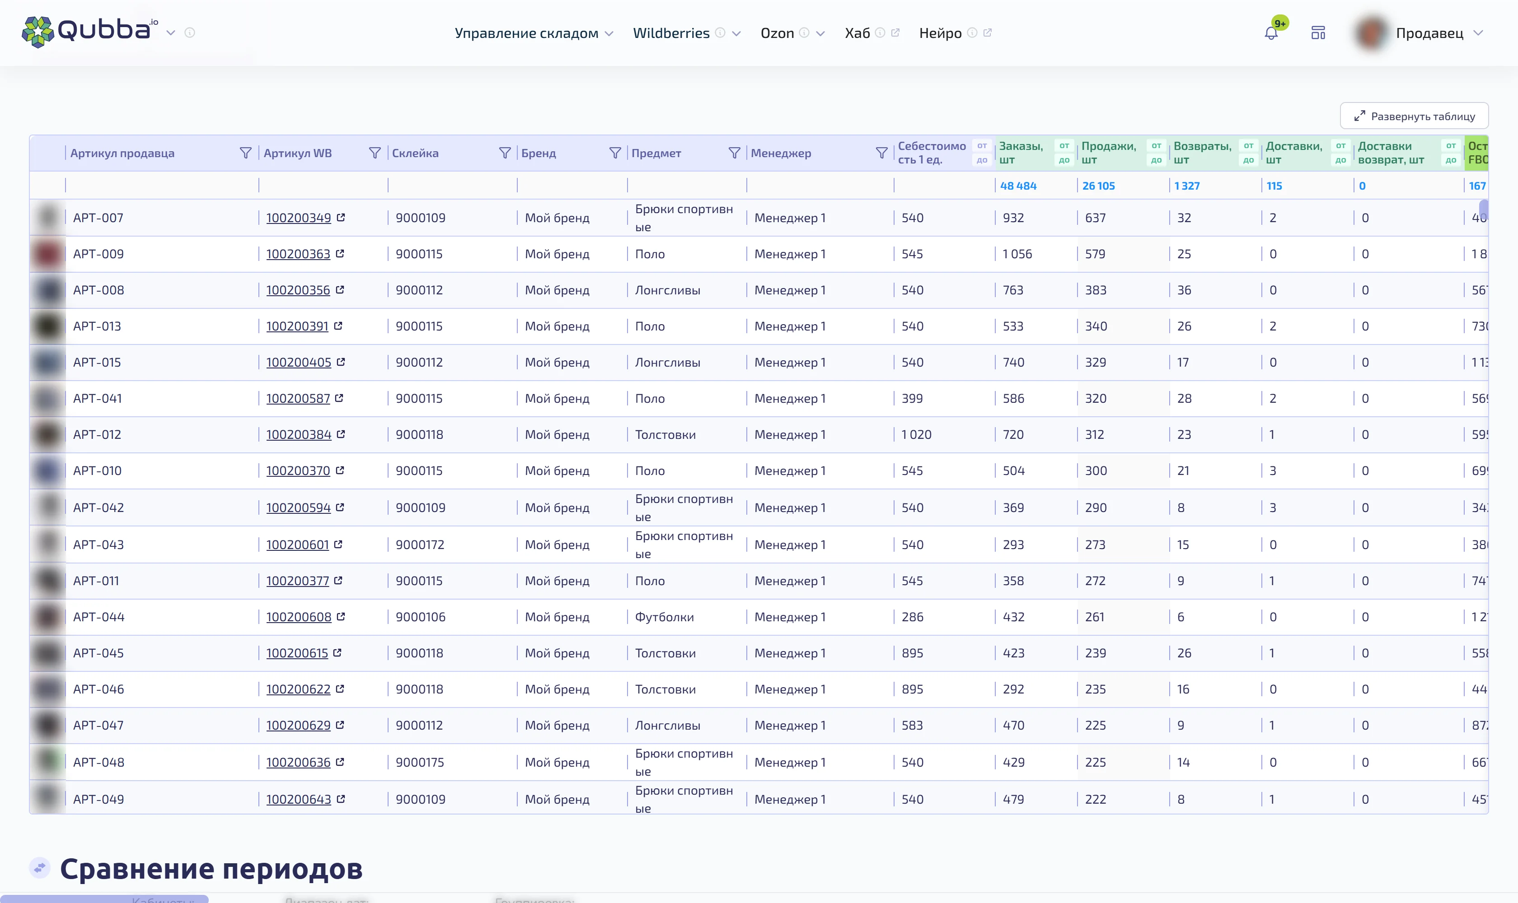Filter the Артикул продавца column
This screenshot has width=1518, height=903.
click(245, 153)
